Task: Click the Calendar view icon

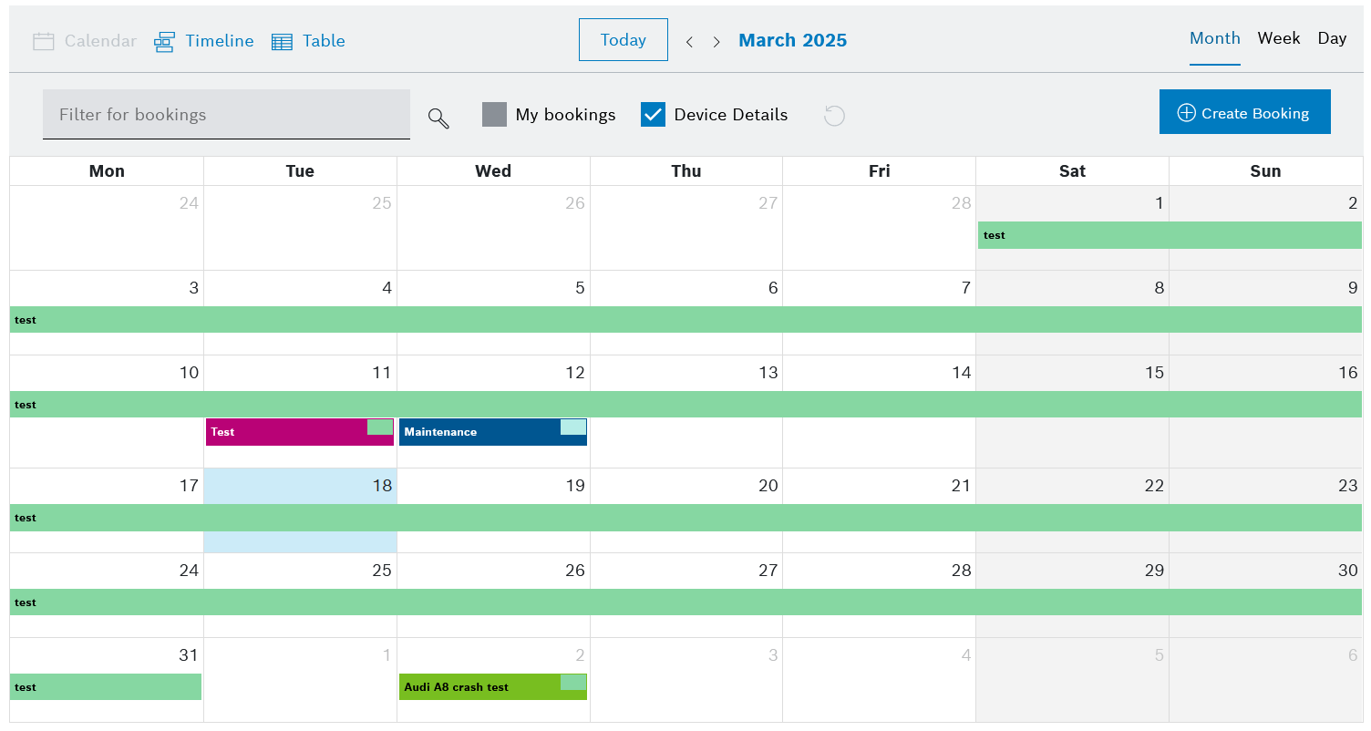Action: (44, 41)
